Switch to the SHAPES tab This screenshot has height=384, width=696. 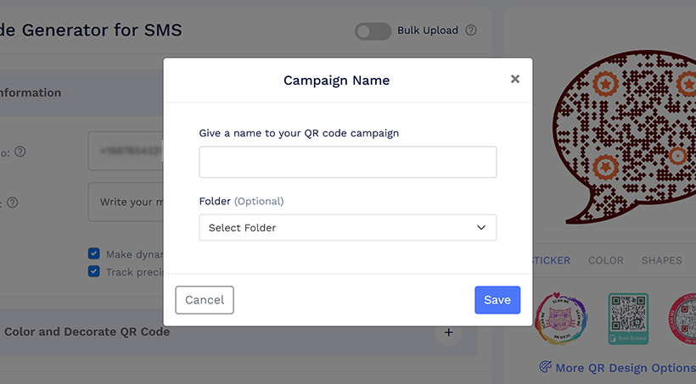coord(661,260)
